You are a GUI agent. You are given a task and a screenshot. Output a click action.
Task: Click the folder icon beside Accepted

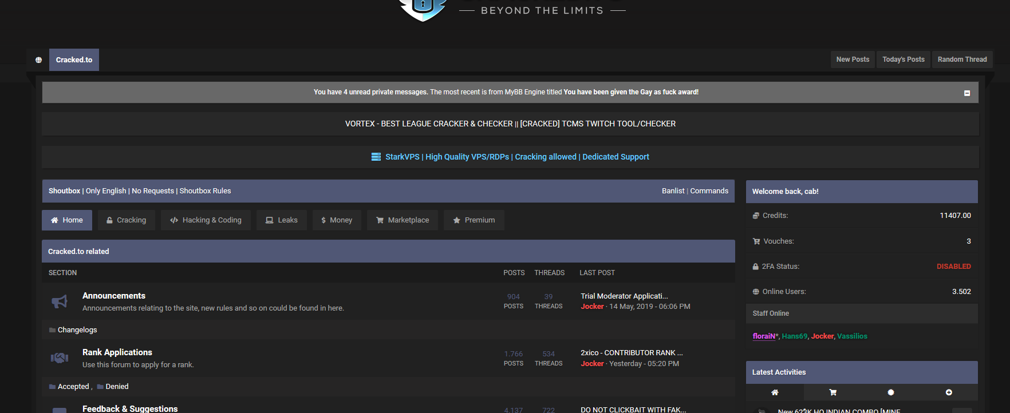(x=52, y=387)
